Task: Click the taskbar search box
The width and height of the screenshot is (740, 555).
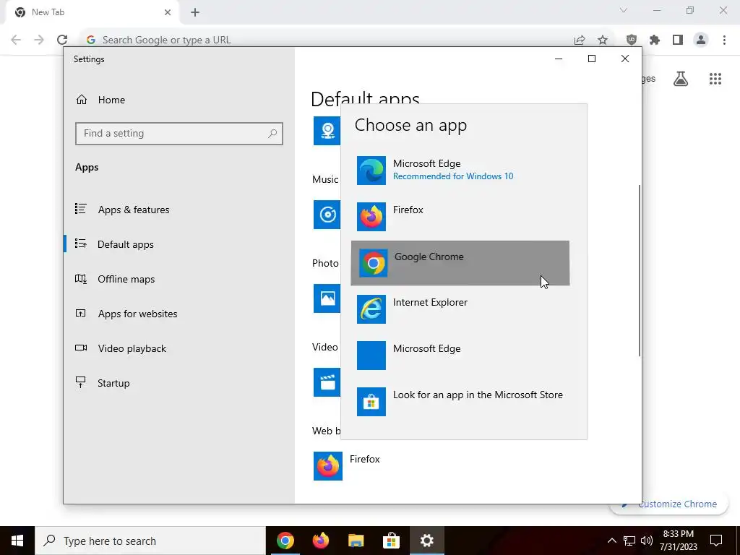Action: [150, 541]
